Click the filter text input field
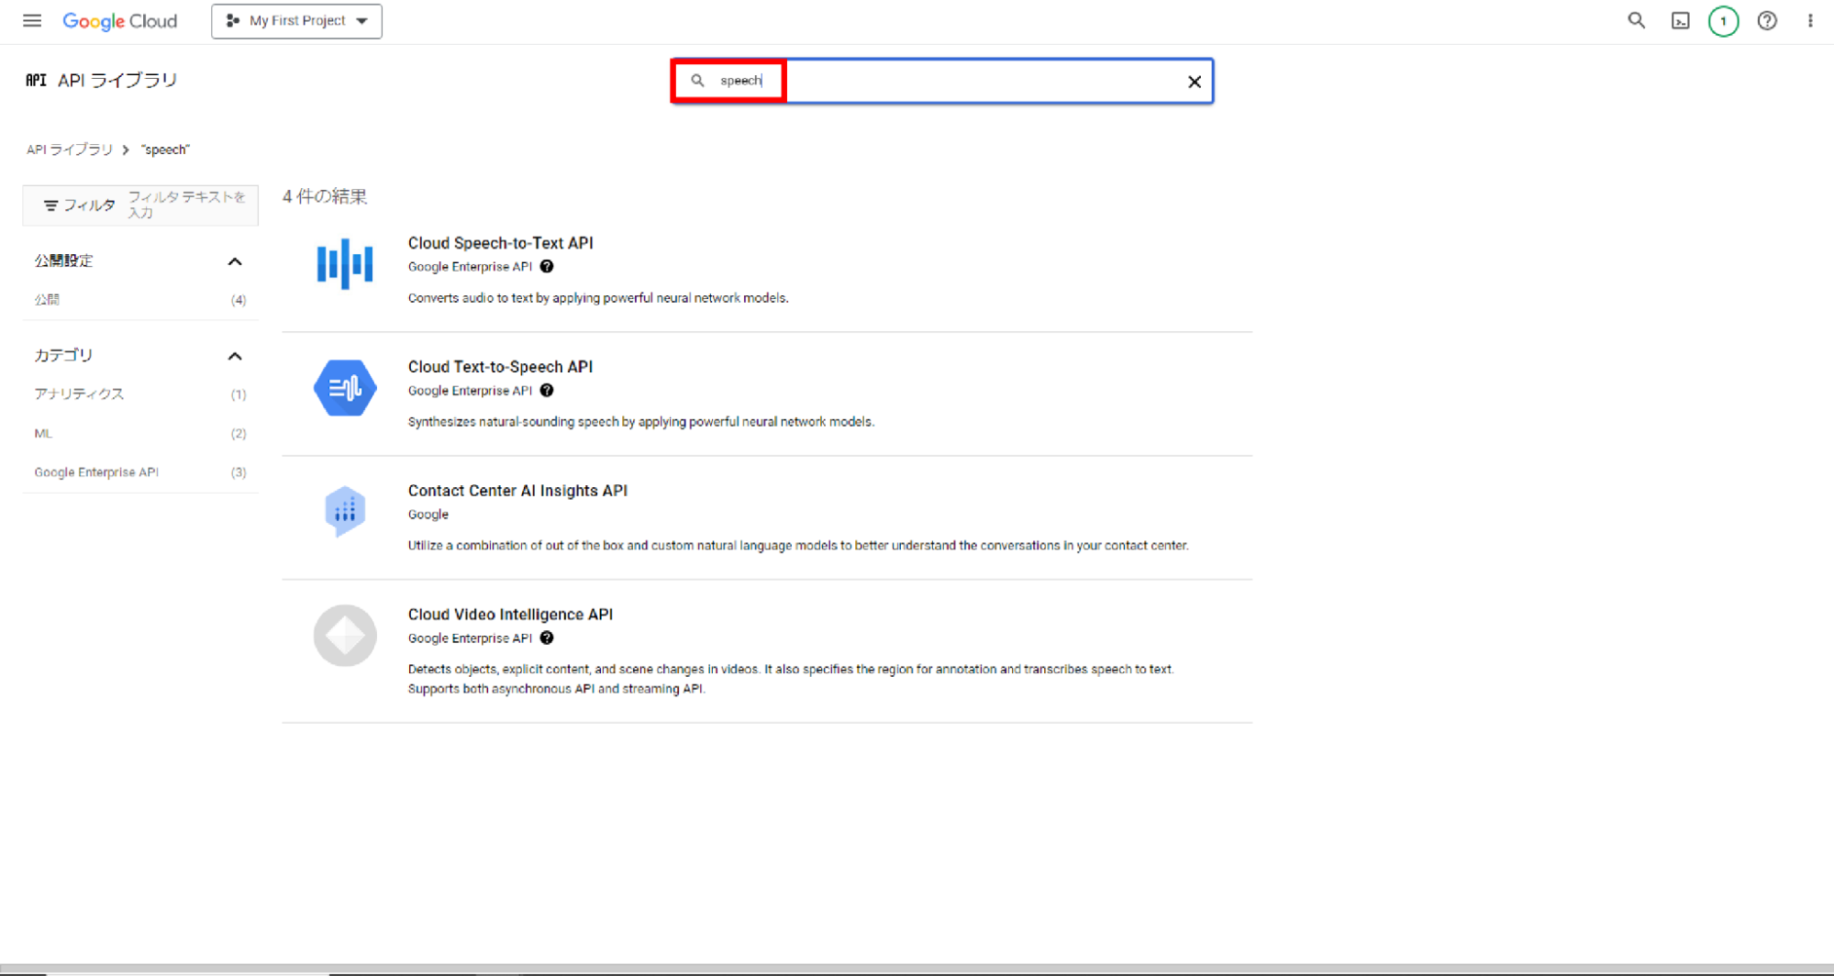1834x976 pixels. pyautogui.click(x=188, y=205)
